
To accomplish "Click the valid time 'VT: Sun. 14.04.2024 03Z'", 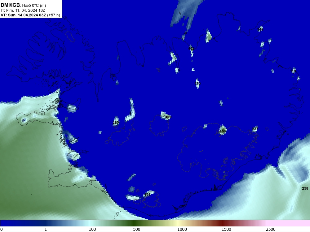I will pos(23,15).
